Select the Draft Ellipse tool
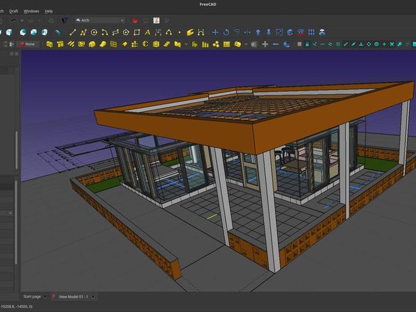The image size is (416, 312). tap(115, 32)
